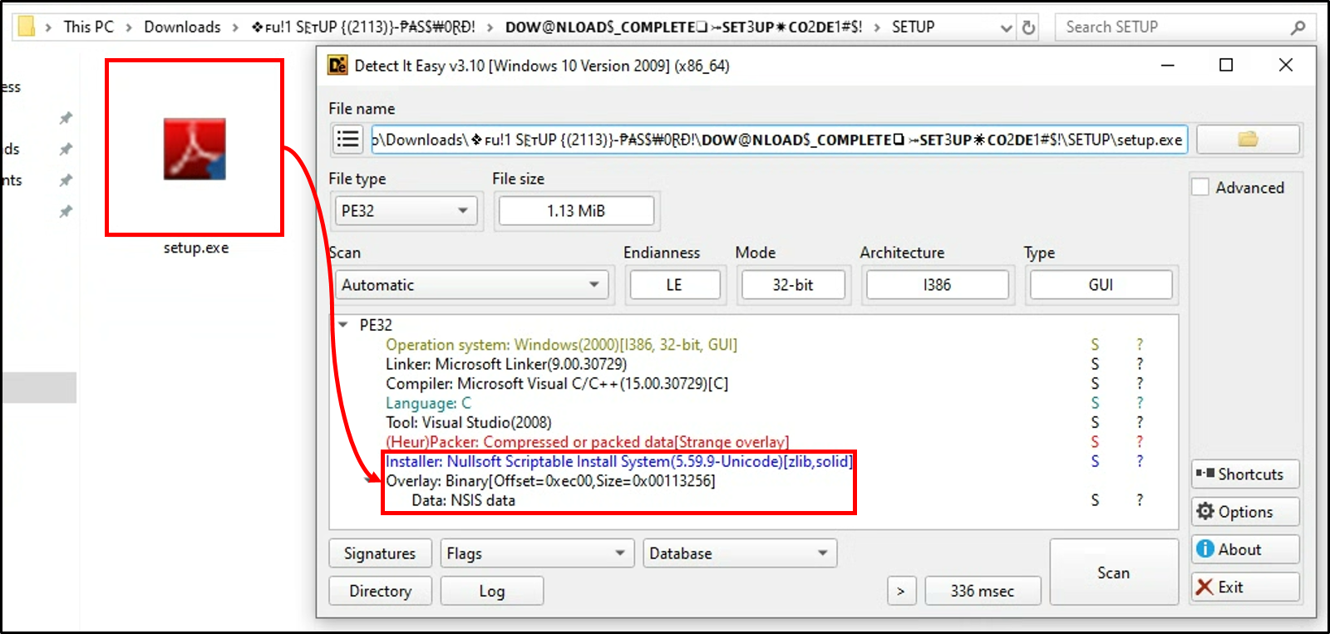Open the file browse folder button
This screenshot has width=1330, height=634.
[1247, 140]
